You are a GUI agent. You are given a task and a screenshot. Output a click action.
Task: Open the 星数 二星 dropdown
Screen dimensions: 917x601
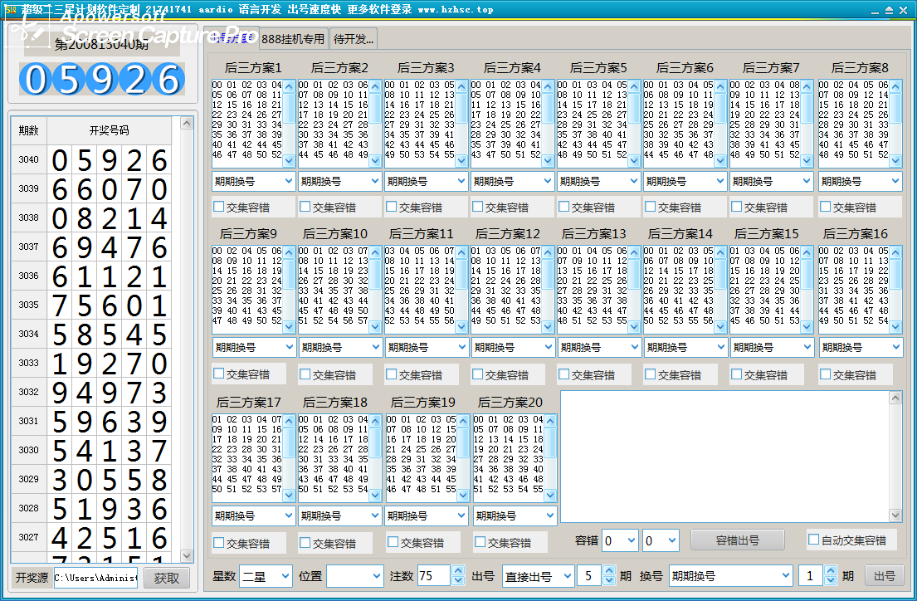pos(266,576)
